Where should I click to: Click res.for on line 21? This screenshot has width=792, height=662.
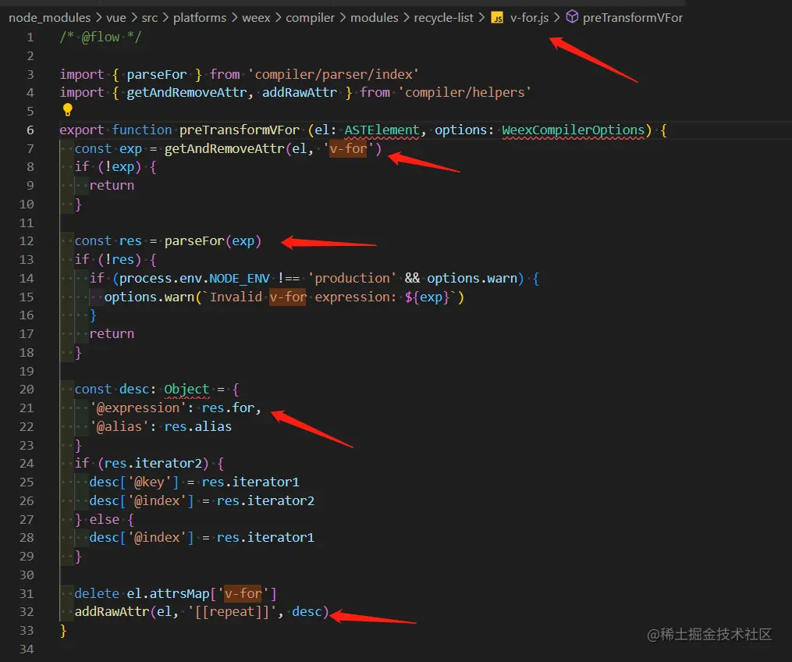(x=228, y=408)
